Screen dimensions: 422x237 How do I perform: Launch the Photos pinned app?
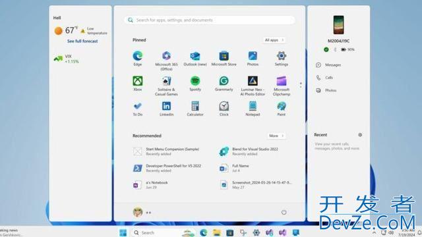[253, 59]
